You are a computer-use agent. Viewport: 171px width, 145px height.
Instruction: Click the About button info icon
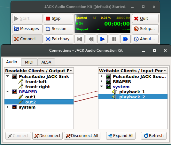click(x=136, y=39)
